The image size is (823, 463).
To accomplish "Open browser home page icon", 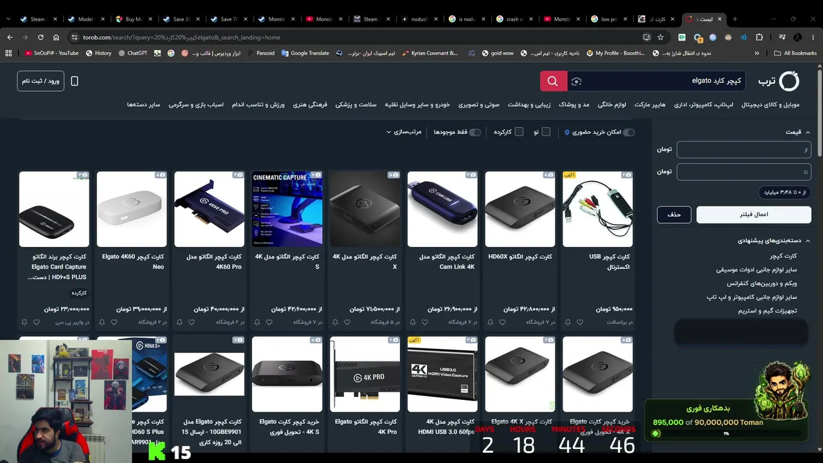I will 56,37.
